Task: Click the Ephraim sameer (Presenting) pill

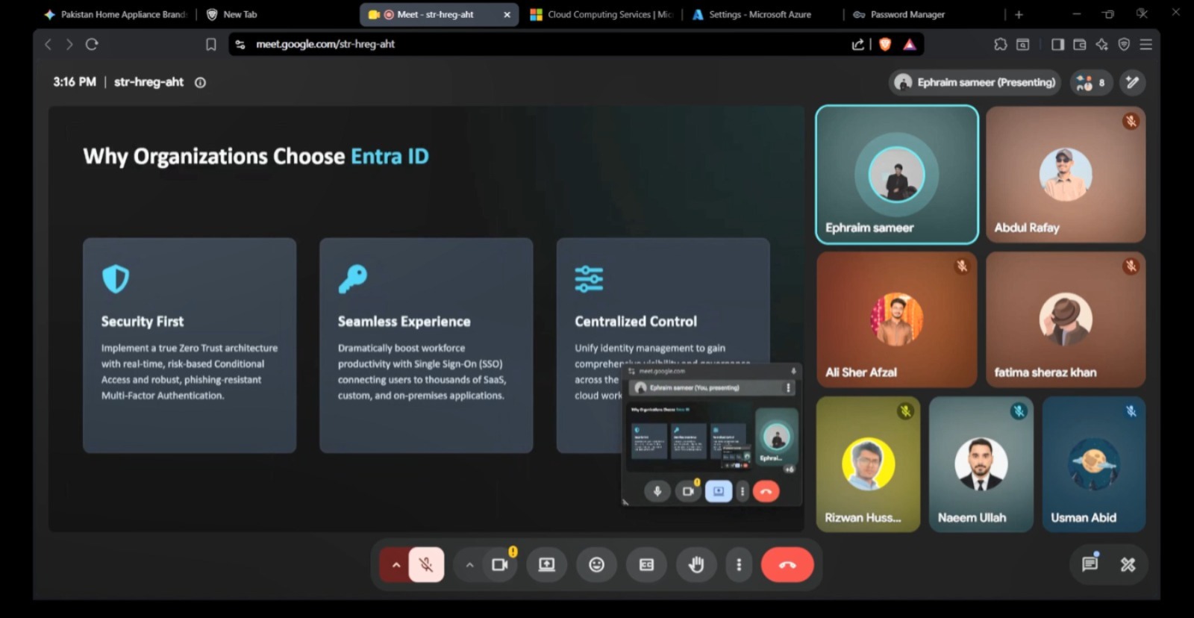Action: click(x=975, y=82)
